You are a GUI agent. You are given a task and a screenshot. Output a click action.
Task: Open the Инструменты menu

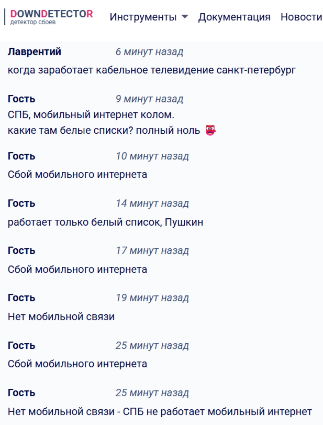tap(143, 17)
